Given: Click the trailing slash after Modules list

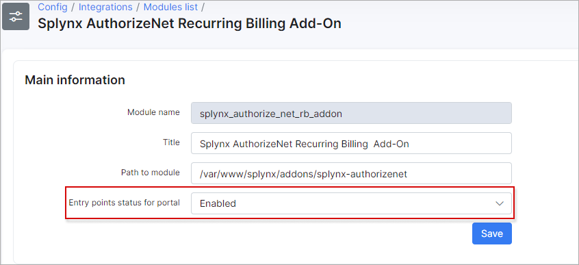Looking at the screenshot, I should pos(203,7).
